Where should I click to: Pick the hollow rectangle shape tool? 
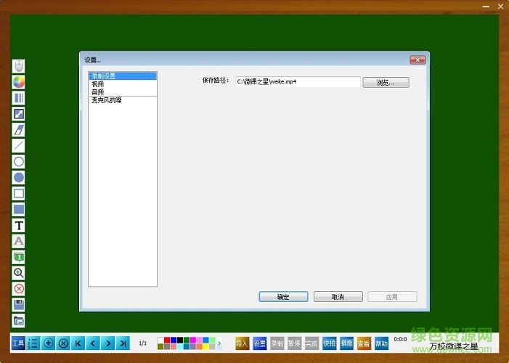(x=19, y=193)
